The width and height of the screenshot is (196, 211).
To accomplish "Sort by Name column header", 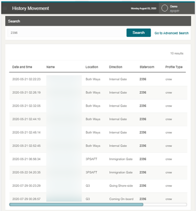I will pos(51,67).
